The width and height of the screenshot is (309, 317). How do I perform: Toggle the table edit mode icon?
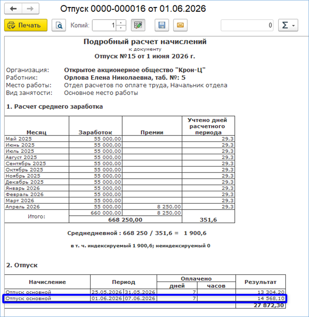[138, 25]
